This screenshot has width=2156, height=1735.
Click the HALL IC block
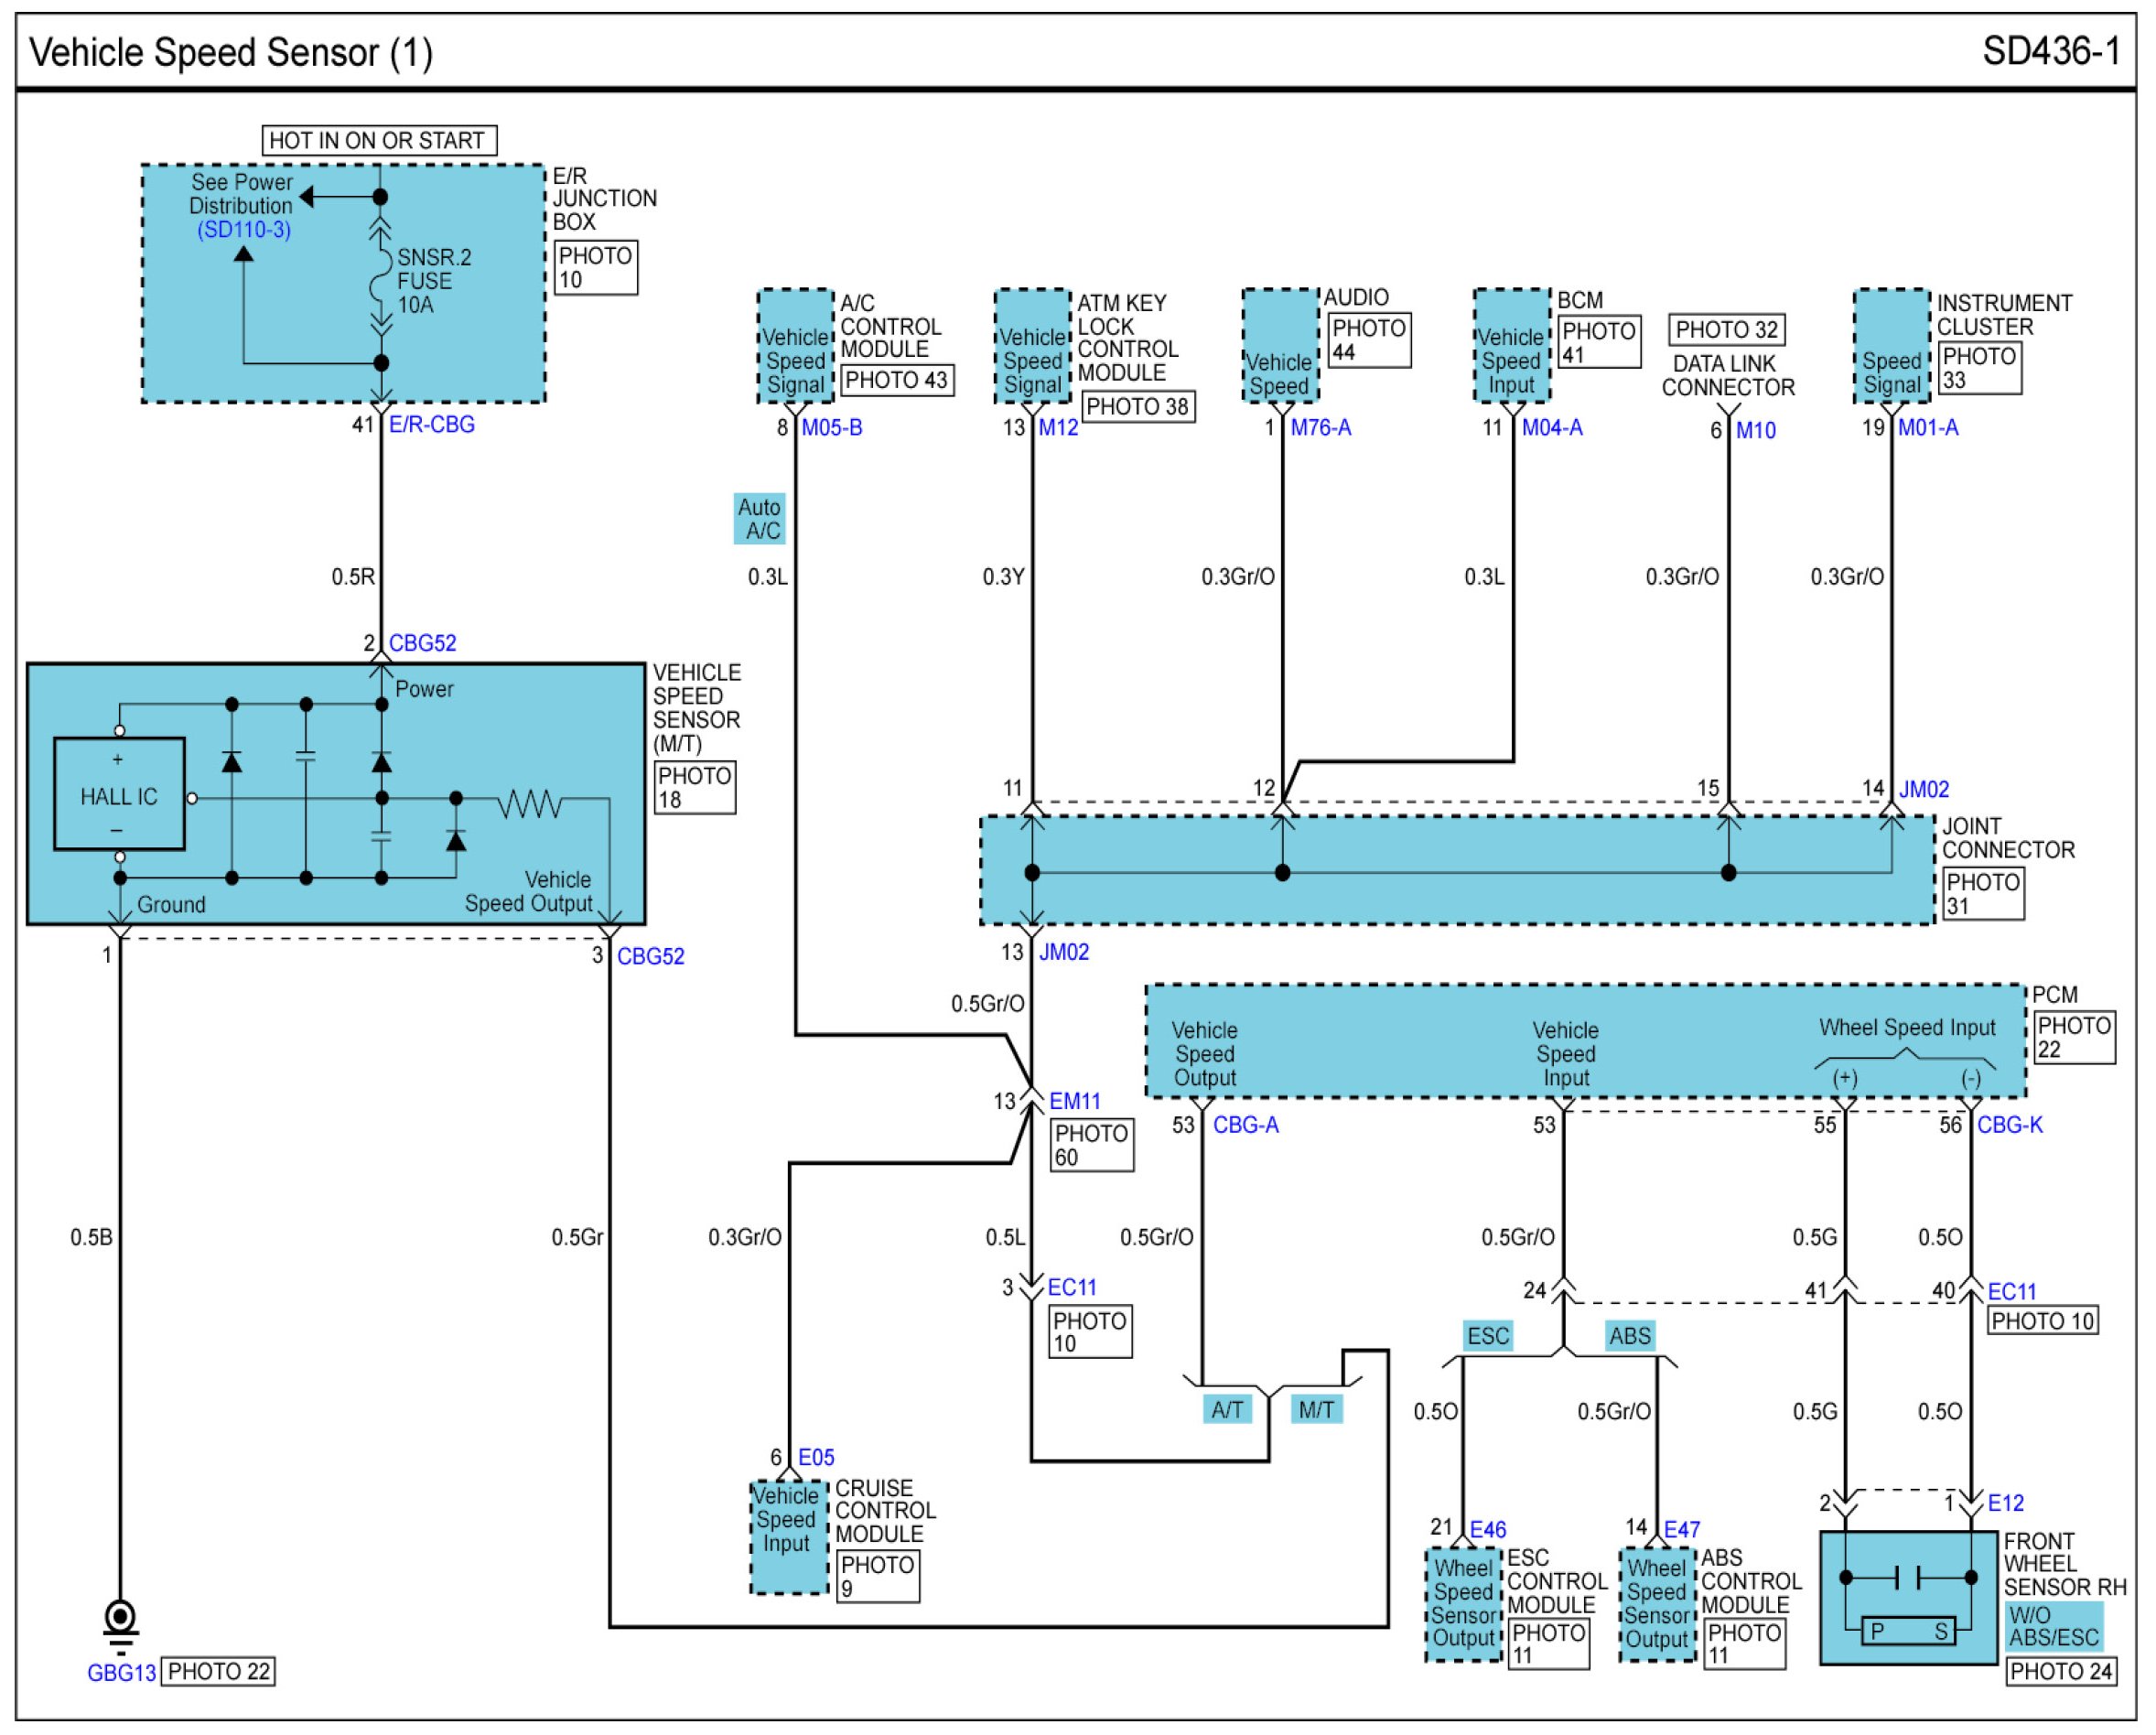click(x=119, y=795)
